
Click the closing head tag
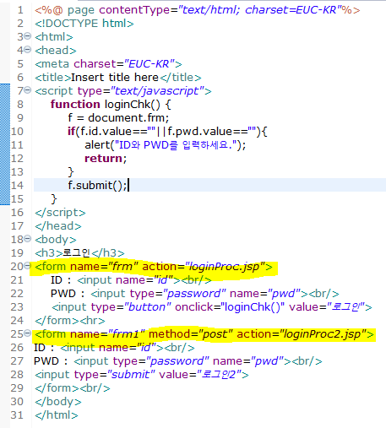58,226
